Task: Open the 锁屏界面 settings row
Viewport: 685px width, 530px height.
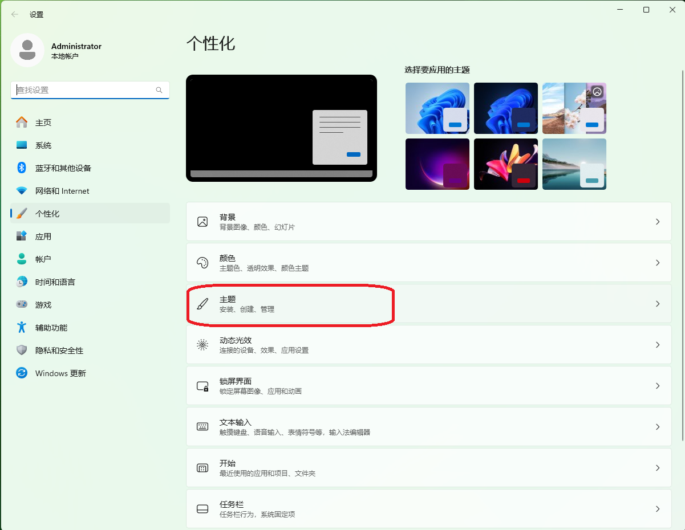Action: pyautogui.click(x=429, y=386)
